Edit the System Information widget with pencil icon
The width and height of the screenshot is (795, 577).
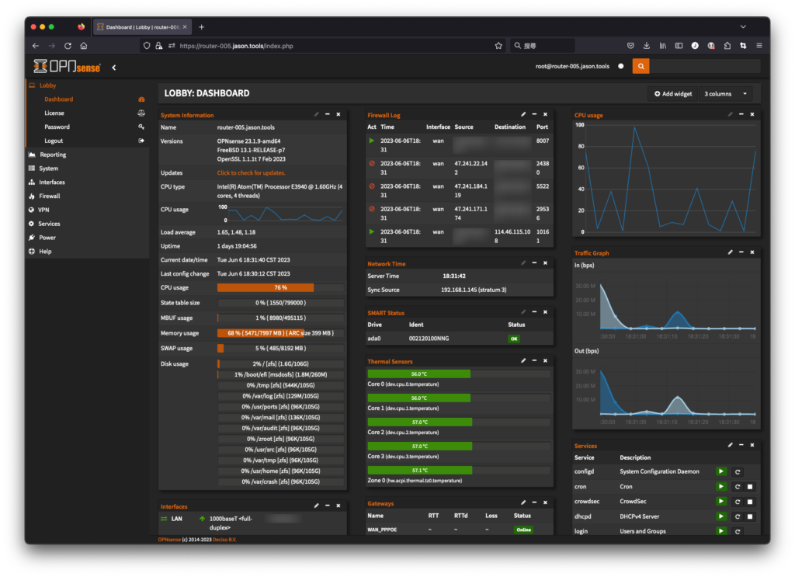[x=317, y=115]
